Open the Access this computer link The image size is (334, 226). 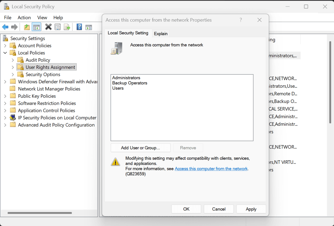211,169
